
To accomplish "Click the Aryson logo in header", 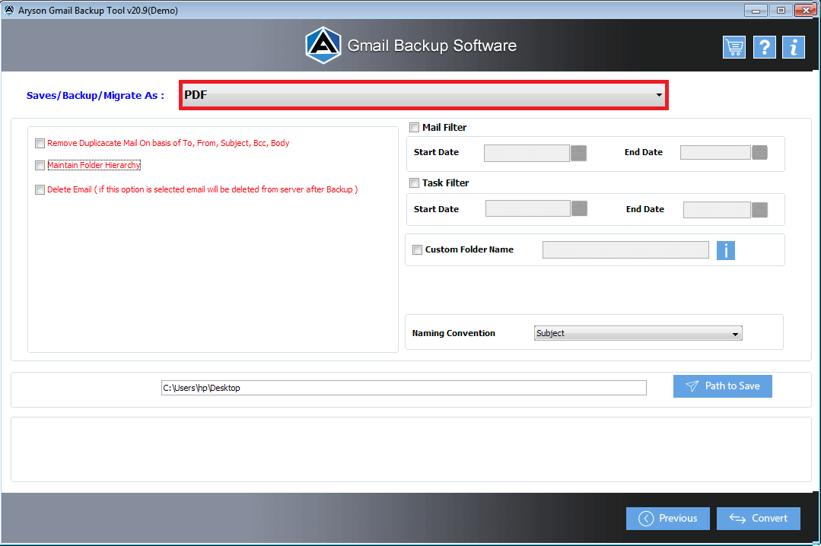I will [x=323, y=46].
